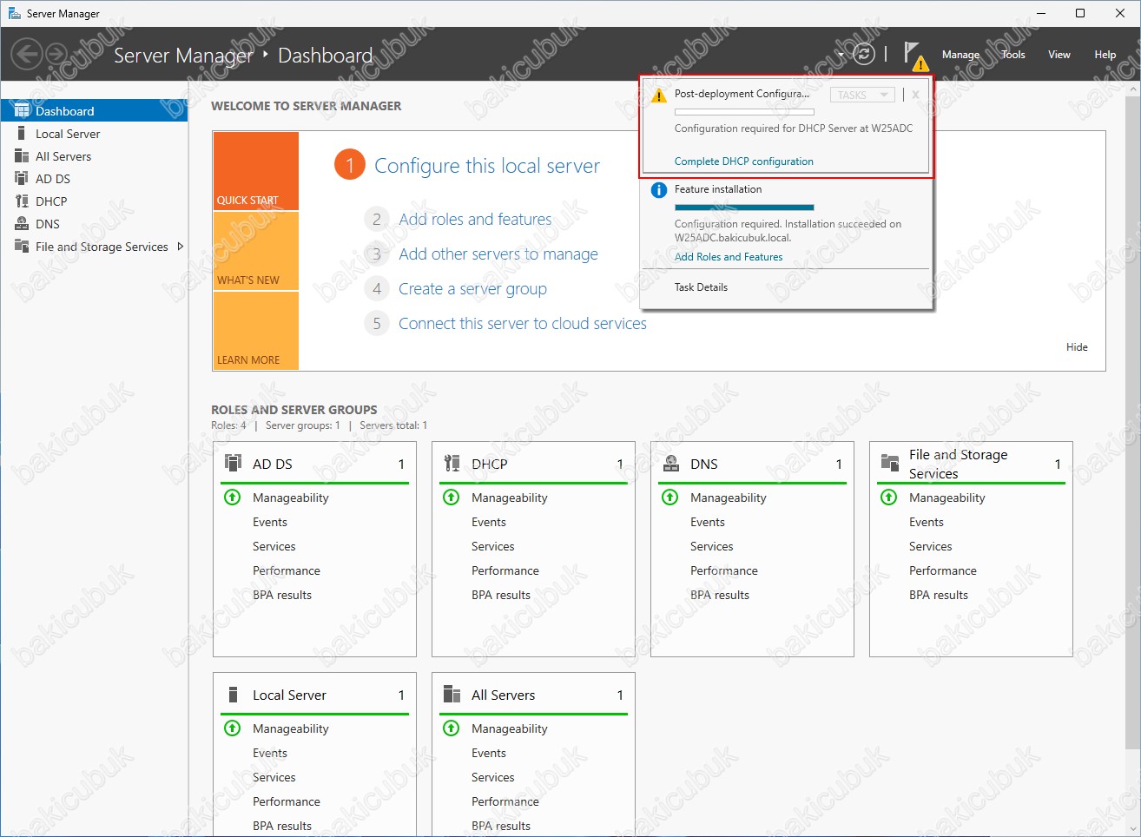This screenshot has width=1141, height=837.
Task: Select the Local Server sidebar icon
Action: pyautogui.click(x=22, y=133)
